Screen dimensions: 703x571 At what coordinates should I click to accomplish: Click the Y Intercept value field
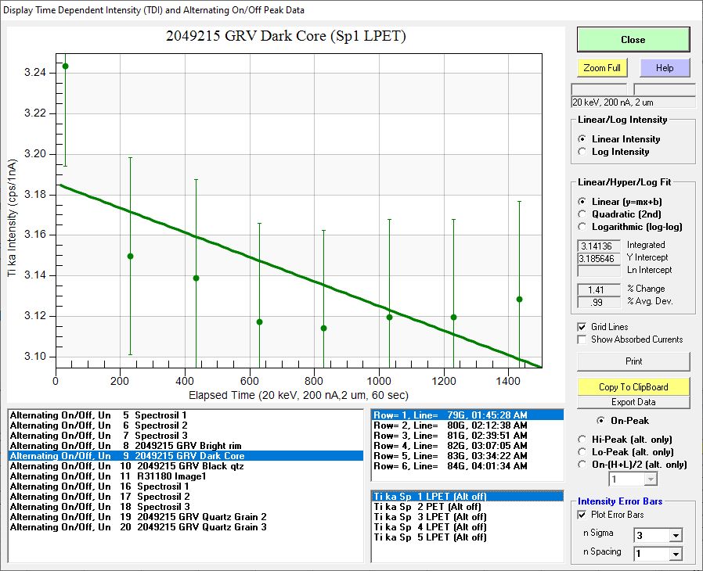click(x=600, y=258)
